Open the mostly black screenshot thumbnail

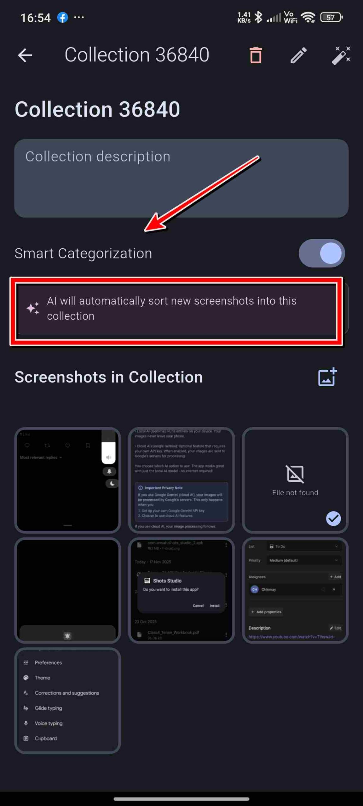pos(68,590)
